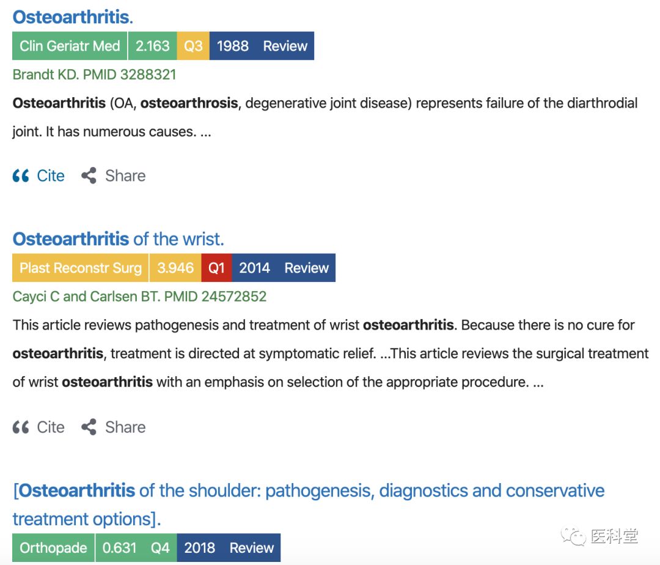The height and width of the screenshot is (565, 660).
Task: Click the 2.163 impact factor badge
Action: (x=152, y=46)
